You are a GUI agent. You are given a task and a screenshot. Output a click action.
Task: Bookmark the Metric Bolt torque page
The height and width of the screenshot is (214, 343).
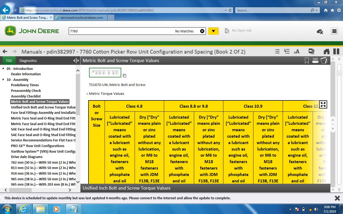coord(307,61)
